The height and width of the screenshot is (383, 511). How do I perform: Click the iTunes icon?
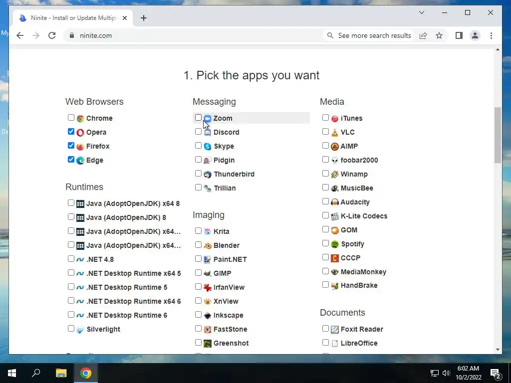point(335,119)
